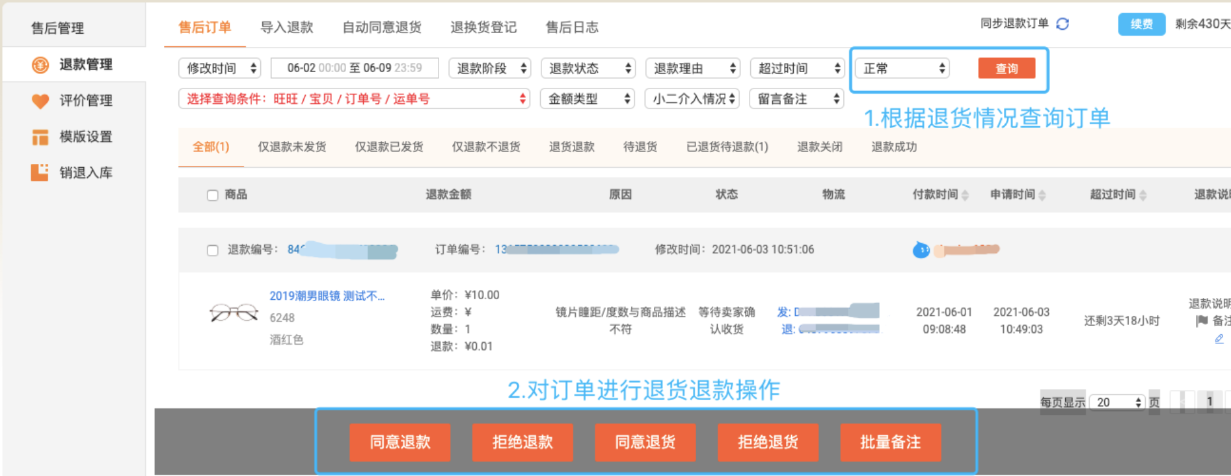The image size is (1231, 476).
Task: Open the 超过时间 filter dropdown
Action: pyautogui.click(x=798, y=68)
